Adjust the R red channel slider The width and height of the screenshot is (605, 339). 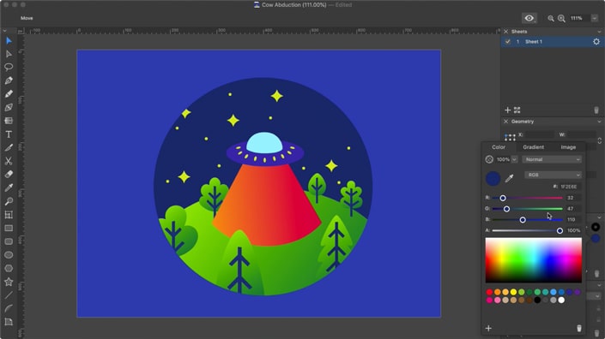click(527, 198)
